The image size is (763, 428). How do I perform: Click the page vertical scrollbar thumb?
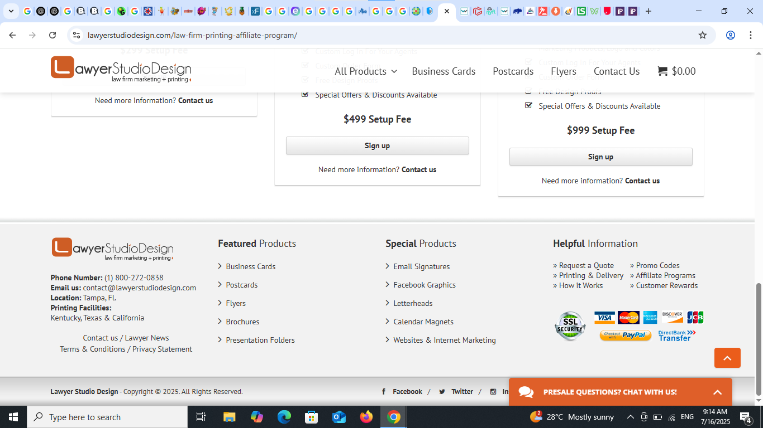(759, 338)
